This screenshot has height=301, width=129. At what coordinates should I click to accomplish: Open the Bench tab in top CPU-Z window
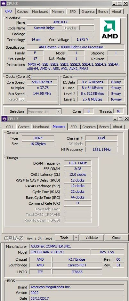pos(103,12)
